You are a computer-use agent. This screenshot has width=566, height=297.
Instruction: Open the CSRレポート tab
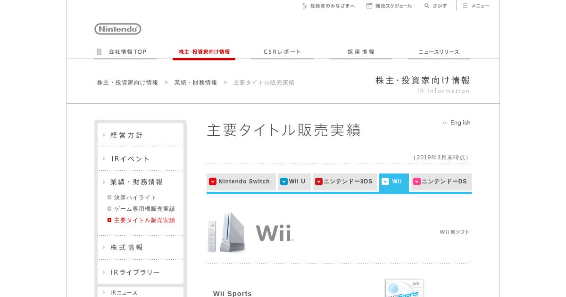[282, 52]
